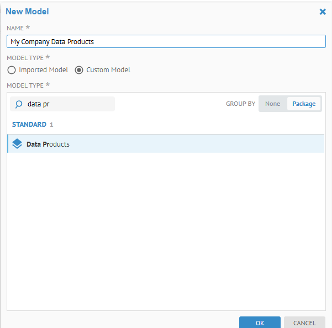This screenshot has width=332, height=328.
Task: Click the MODEL TYPE label above search box
Action: coord(25,85)
